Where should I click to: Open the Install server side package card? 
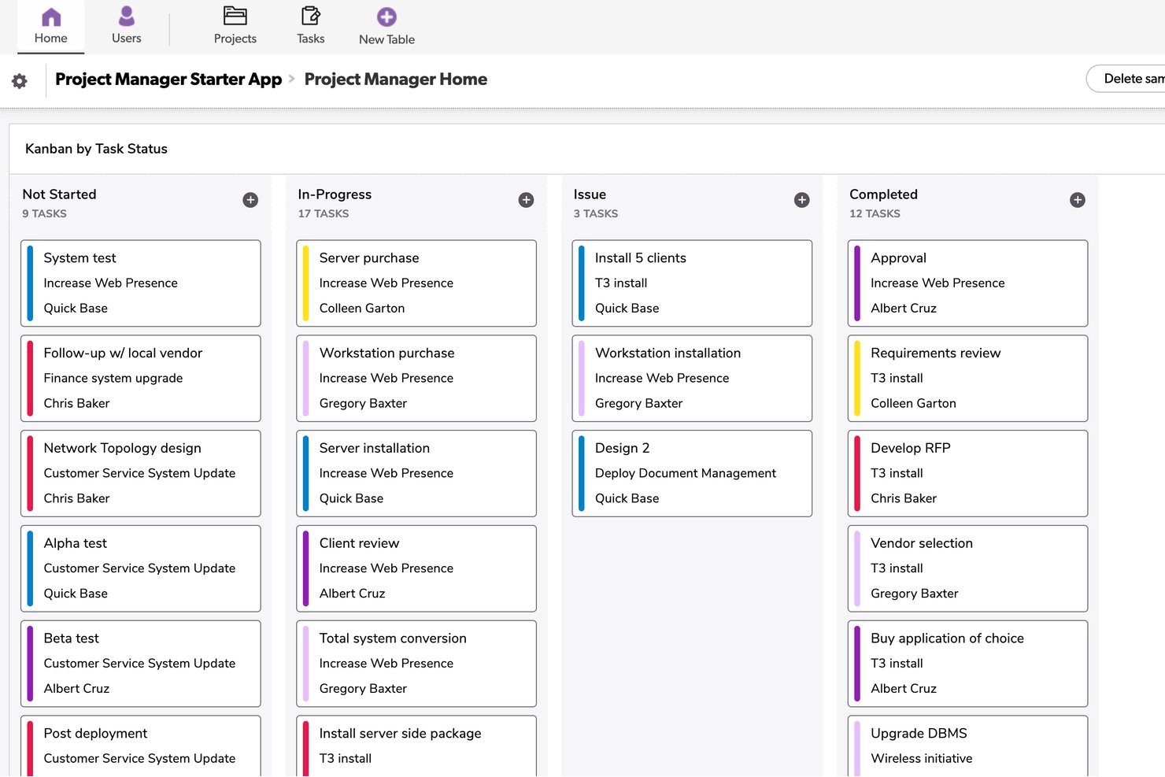[x=416, y=746]
